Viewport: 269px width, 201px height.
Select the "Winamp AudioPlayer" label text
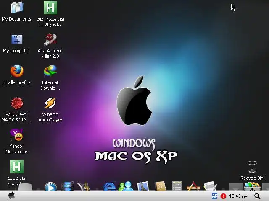tap(50, 117)
